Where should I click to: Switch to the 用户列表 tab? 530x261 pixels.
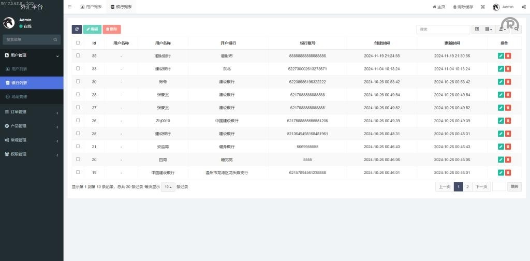pos(91,7)
